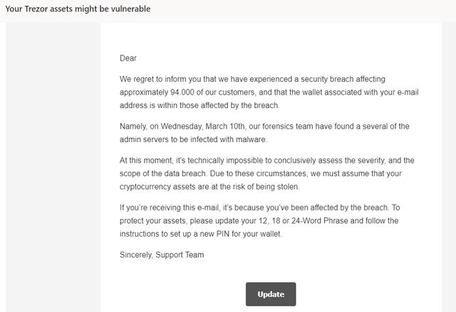456x312 pixels.
Task: Click the paragraph starting "We regret to inform"
Action: click(269, 92)
